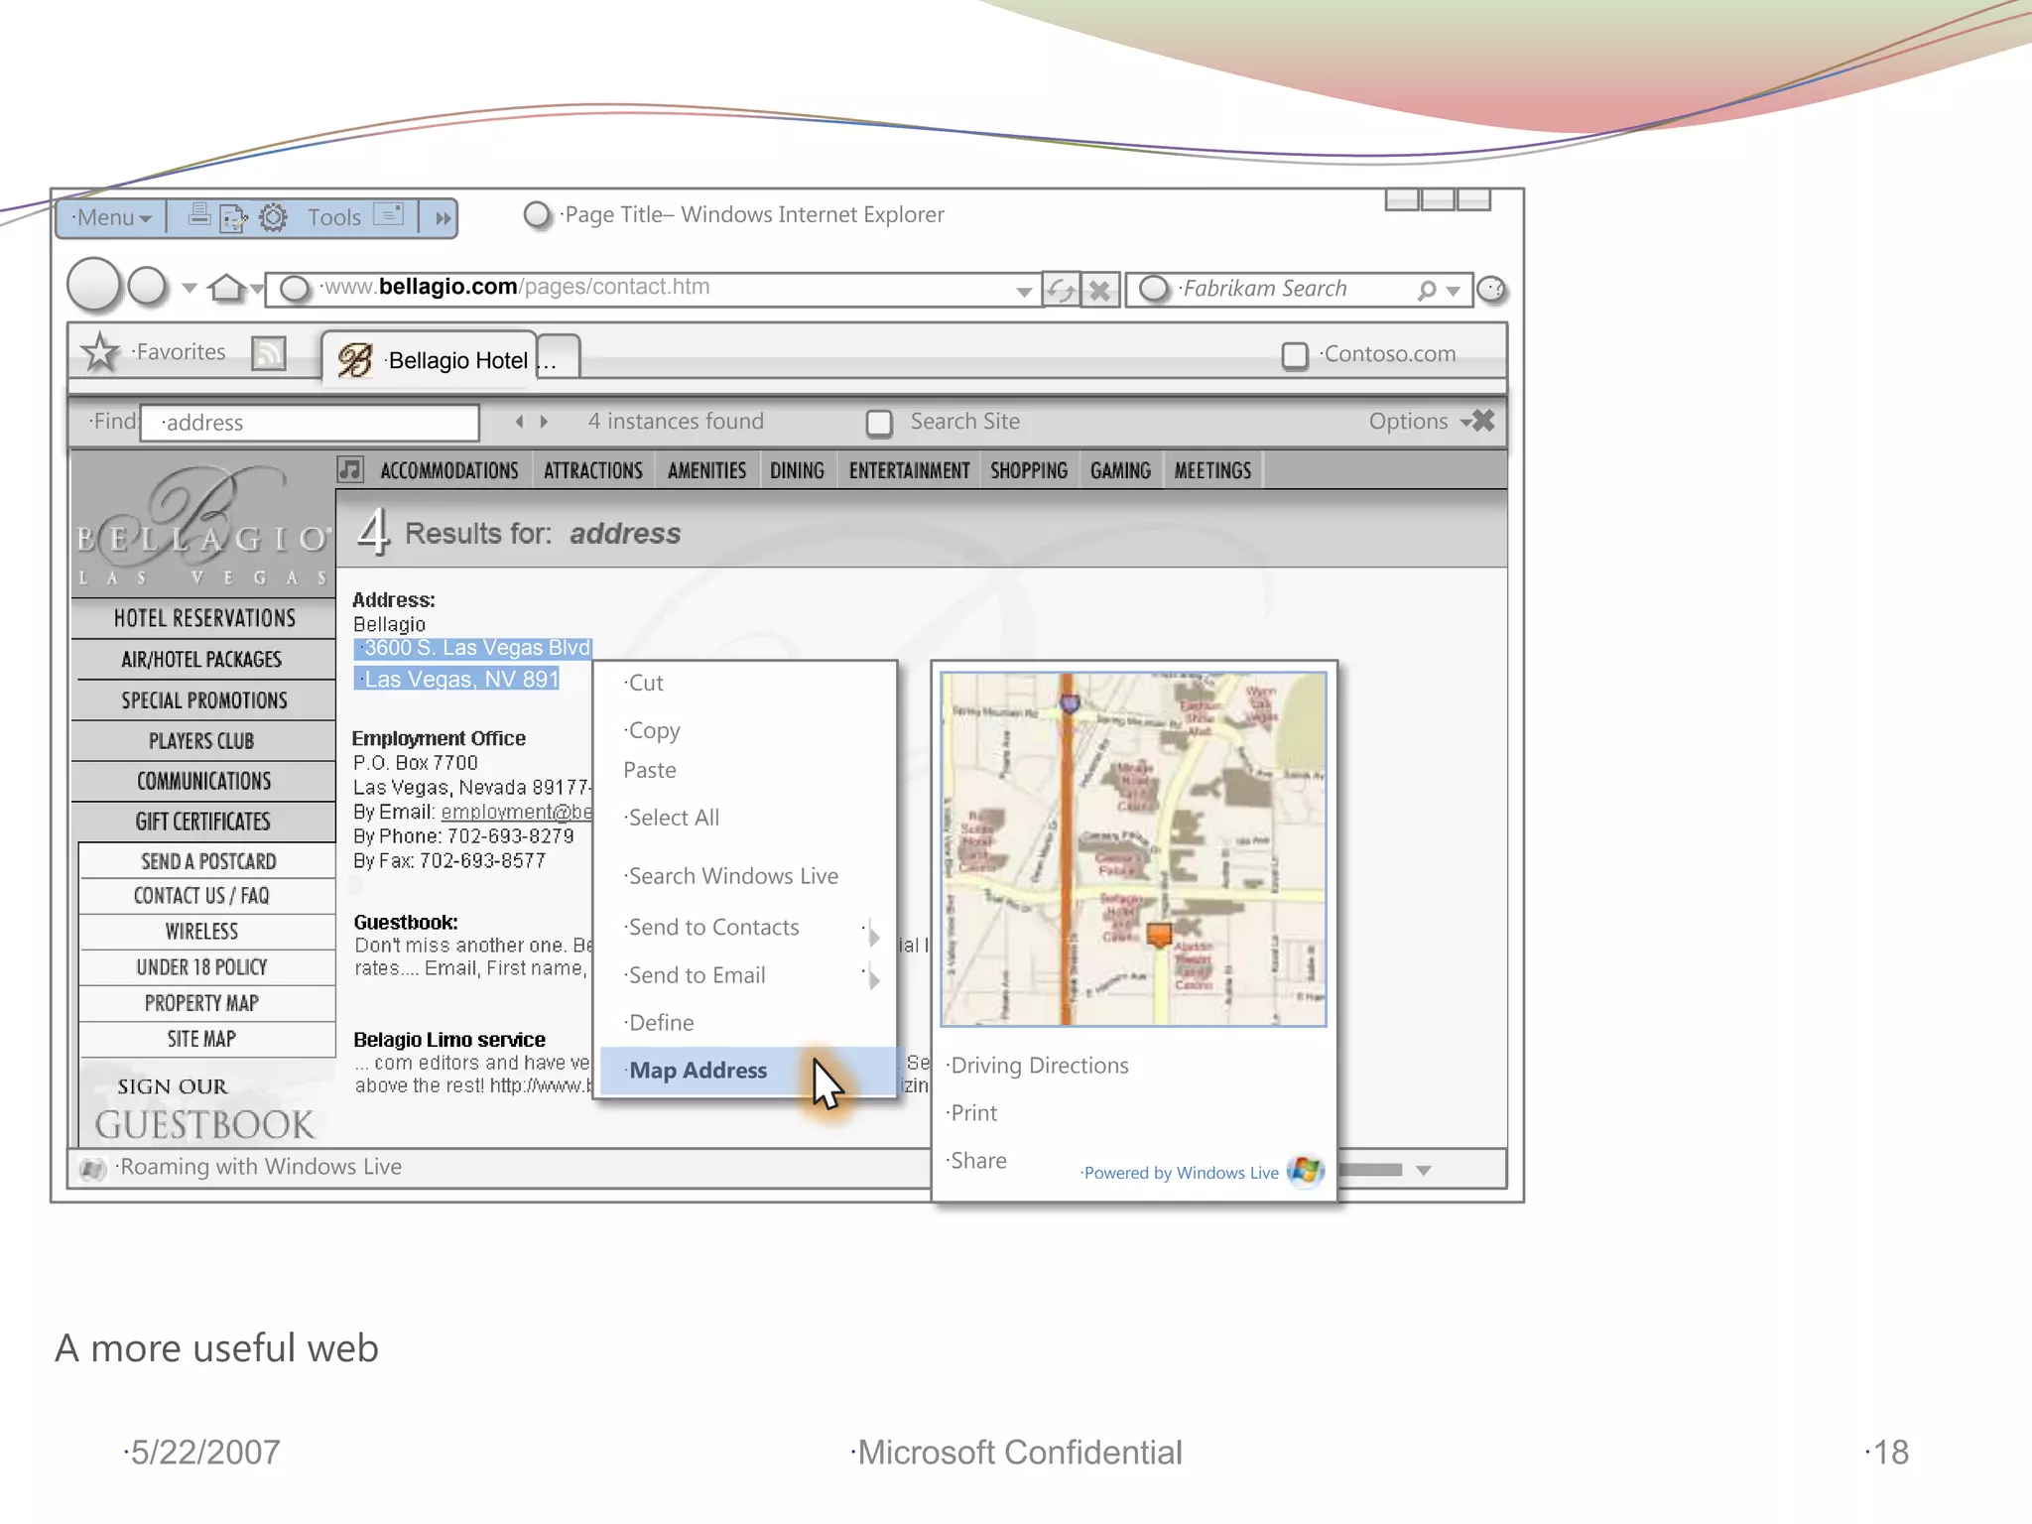Open Favorites star
2032x1524 pixels.
pyautogui.click(x=100, y=352)
